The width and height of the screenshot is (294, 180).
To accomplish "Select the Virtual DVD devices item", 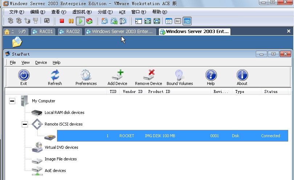I will pyautogui.click(x=61, y=147).
